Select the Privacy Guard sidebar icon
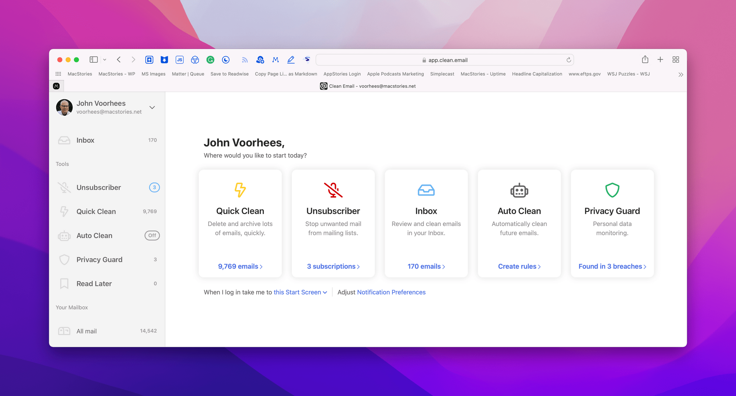 [x=64, y=259]
